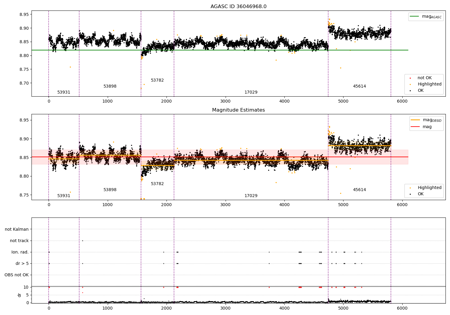450x315 pixels.
Task: Click 'Highlighted' legend label in middle plot
Action: pyautogui.click(x=430, y=188)
